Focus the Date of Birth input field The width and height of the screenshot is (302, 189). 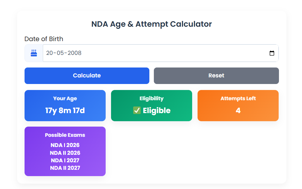tap(156, 53)
